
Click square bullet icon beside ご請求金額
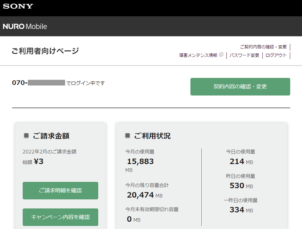pyautogui.click(x=26, y=135)
